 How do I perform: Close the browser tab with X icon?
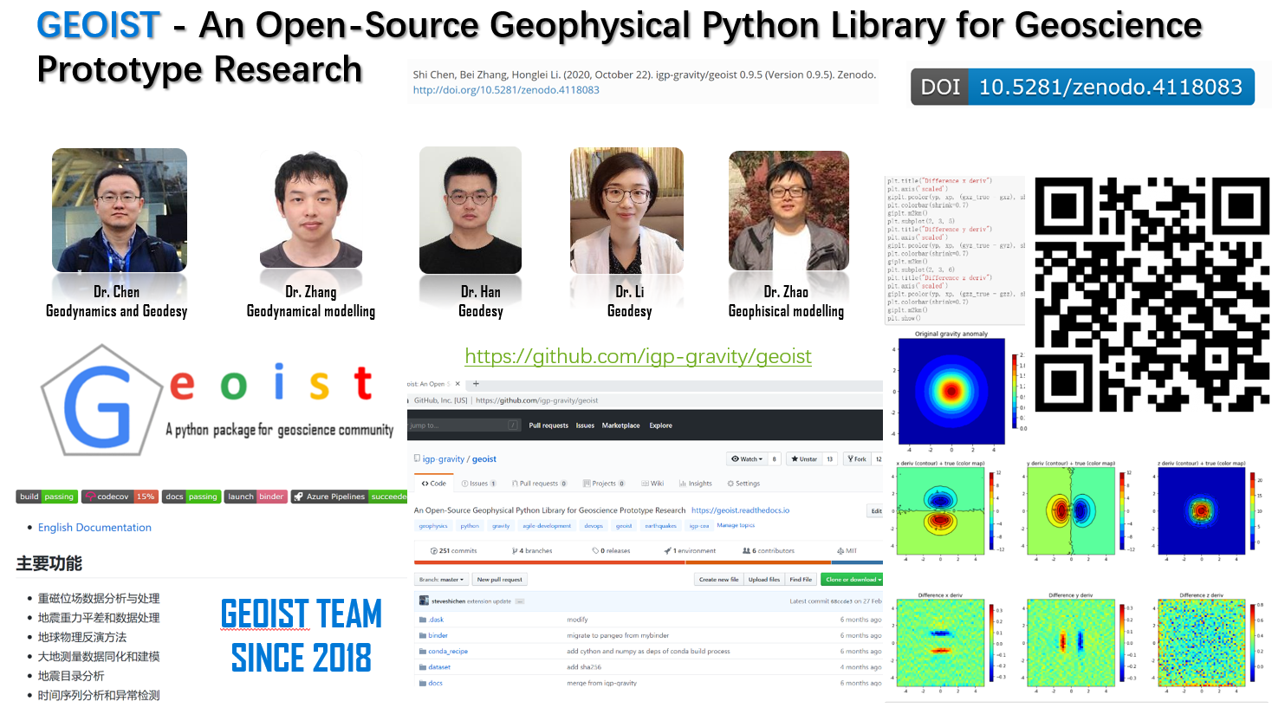458,384
